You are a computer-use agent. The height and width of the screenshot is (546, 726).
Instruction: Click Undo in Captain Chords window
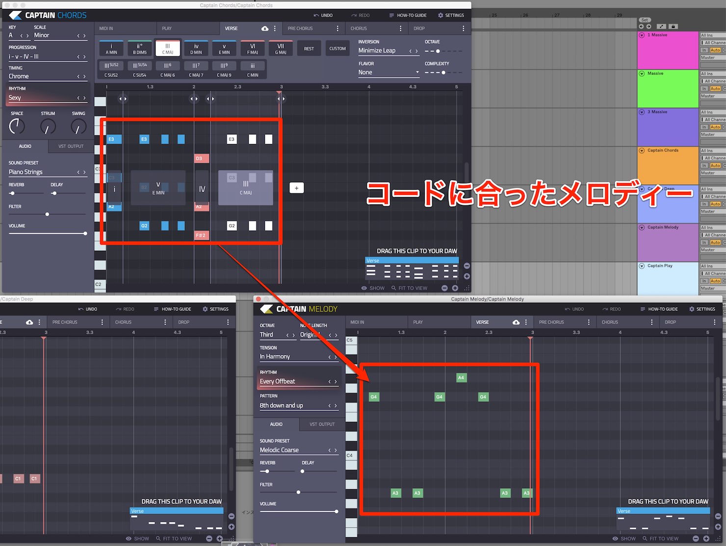[323, 15]
